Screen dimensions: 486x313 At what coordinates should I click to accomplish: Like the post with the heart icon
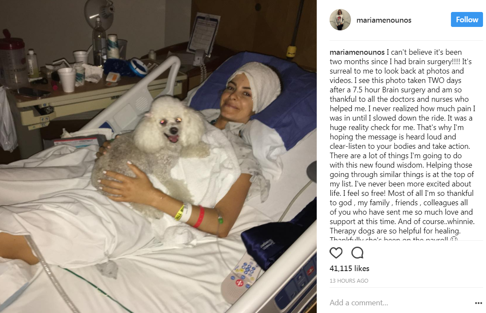coord(336,253)
